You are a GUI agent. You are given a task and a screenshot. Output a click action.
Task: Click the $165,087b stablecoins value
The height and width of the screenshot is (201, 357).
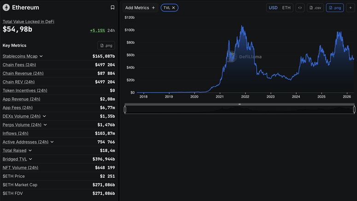point(104,56)
